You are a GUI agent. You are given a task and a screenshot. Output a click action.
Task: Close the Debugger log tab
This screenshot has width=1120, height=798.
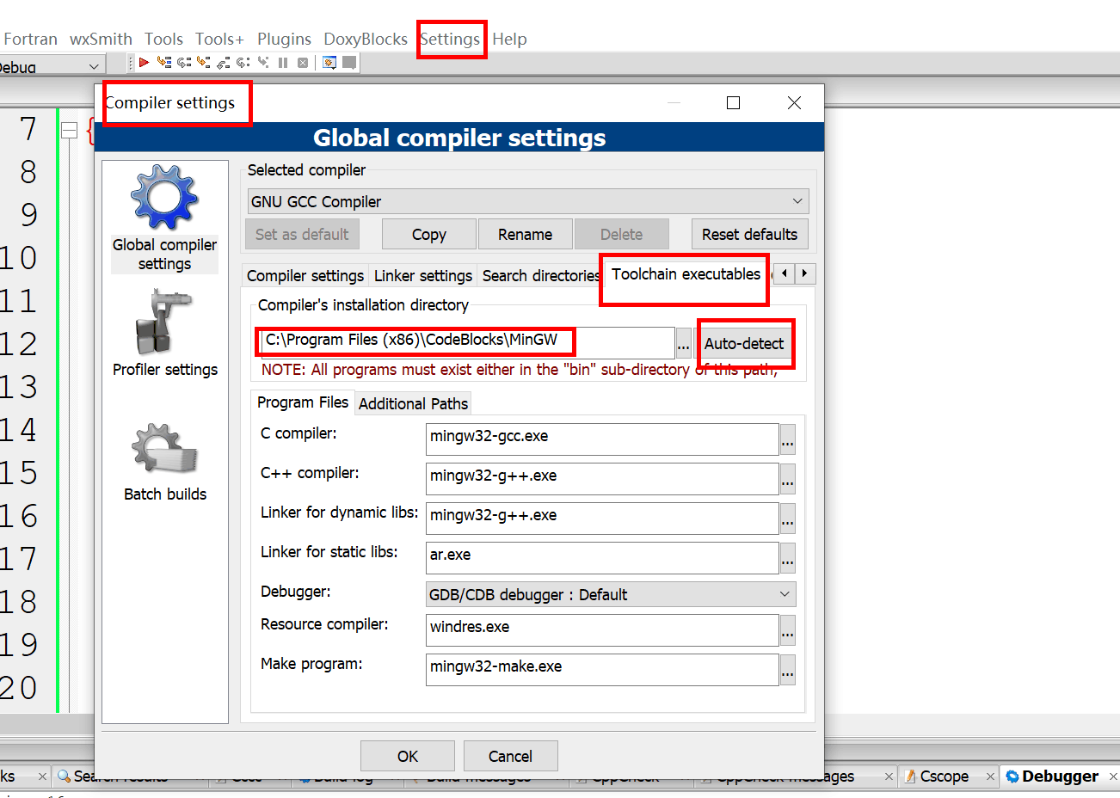(1113, 777)
